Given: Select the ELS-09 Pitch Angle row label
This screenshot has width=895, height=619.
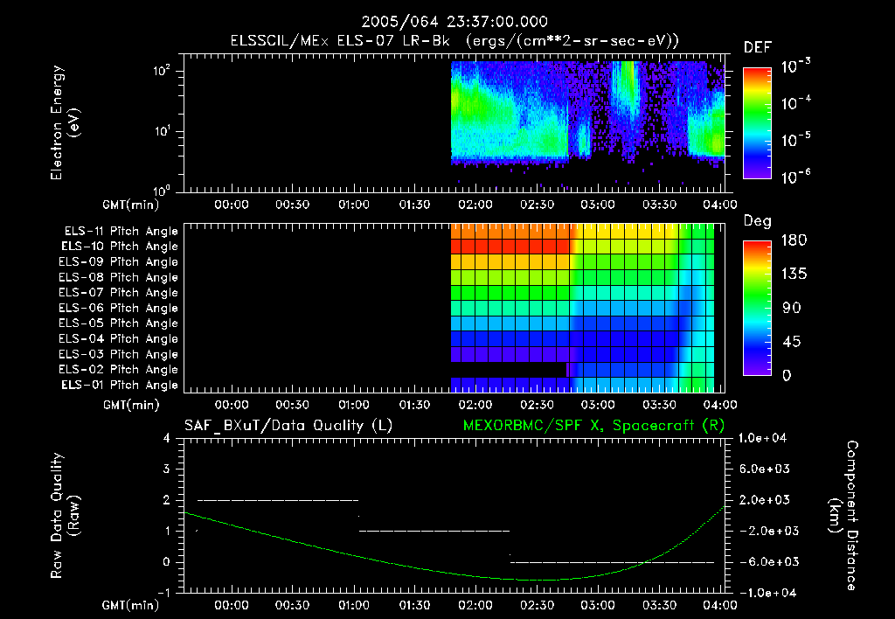Looking at the screenshot, I should (x=118, y=262).
